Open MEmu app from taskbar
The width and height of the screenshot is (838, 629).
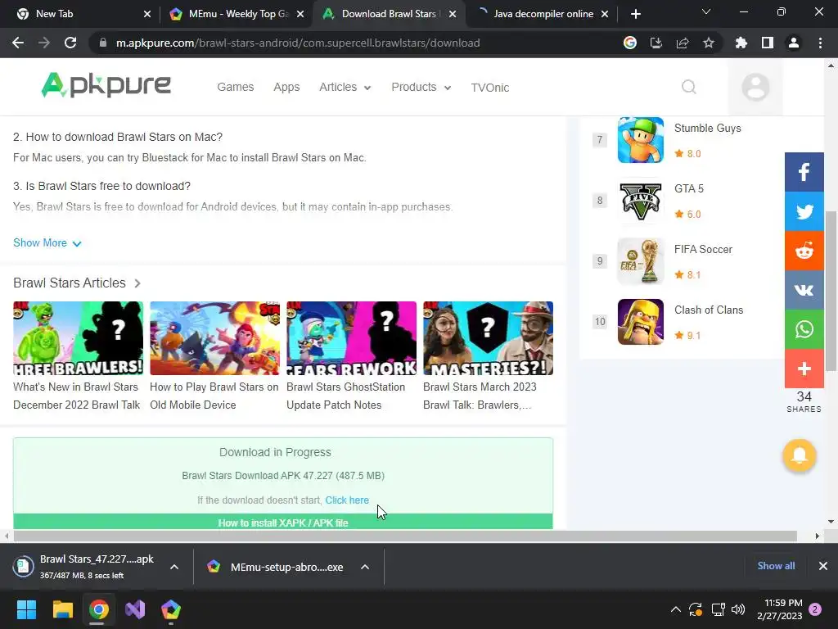click(x=171, y=609)
